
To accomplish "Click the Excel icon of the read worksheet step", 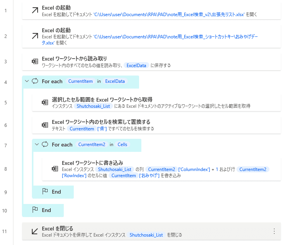I will (x=35, y=61).
